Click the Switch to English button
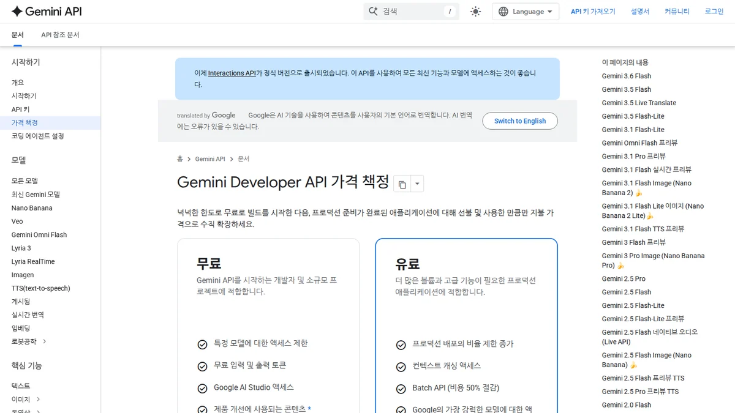This screenshot has height=413, width=735. (520, 121)
